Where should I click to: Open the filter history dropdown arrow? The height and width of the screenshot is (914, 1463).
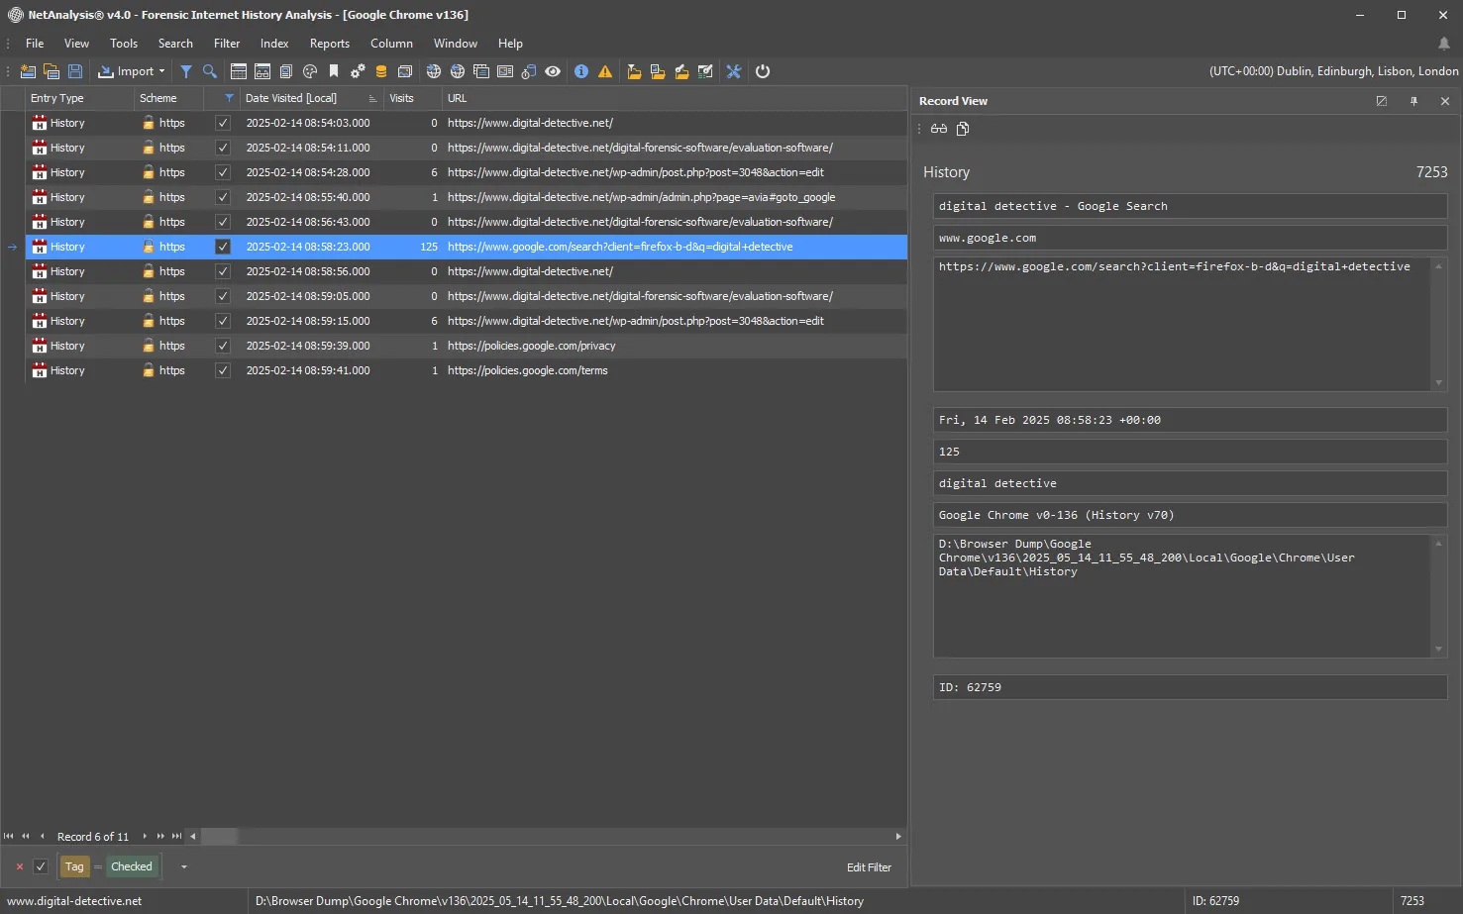pos(184,866)
